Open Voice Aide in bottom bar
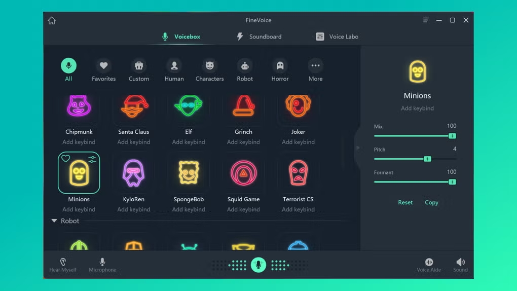 pyautogui.click(x=429, y=265)
